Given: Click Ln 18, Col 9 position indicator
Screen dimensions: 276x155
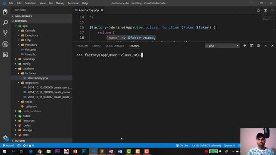Looking at the screenshot, I should 207,146.
